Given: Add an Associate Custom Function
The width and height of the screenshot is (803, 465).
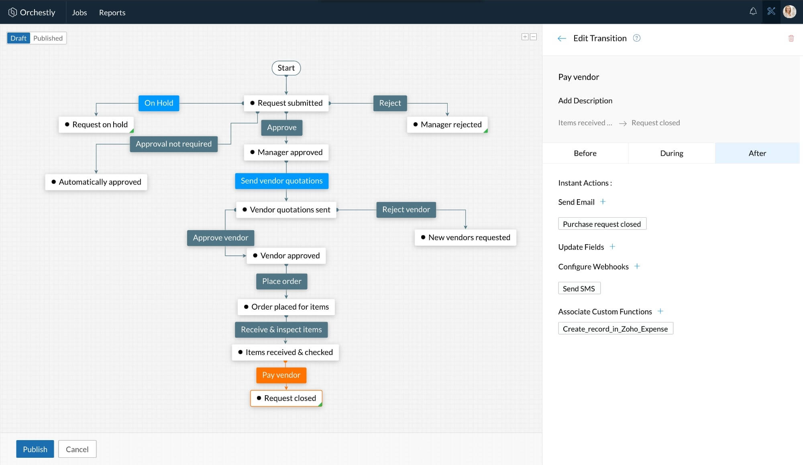Looking at the screenshot, I should point(660,311).
